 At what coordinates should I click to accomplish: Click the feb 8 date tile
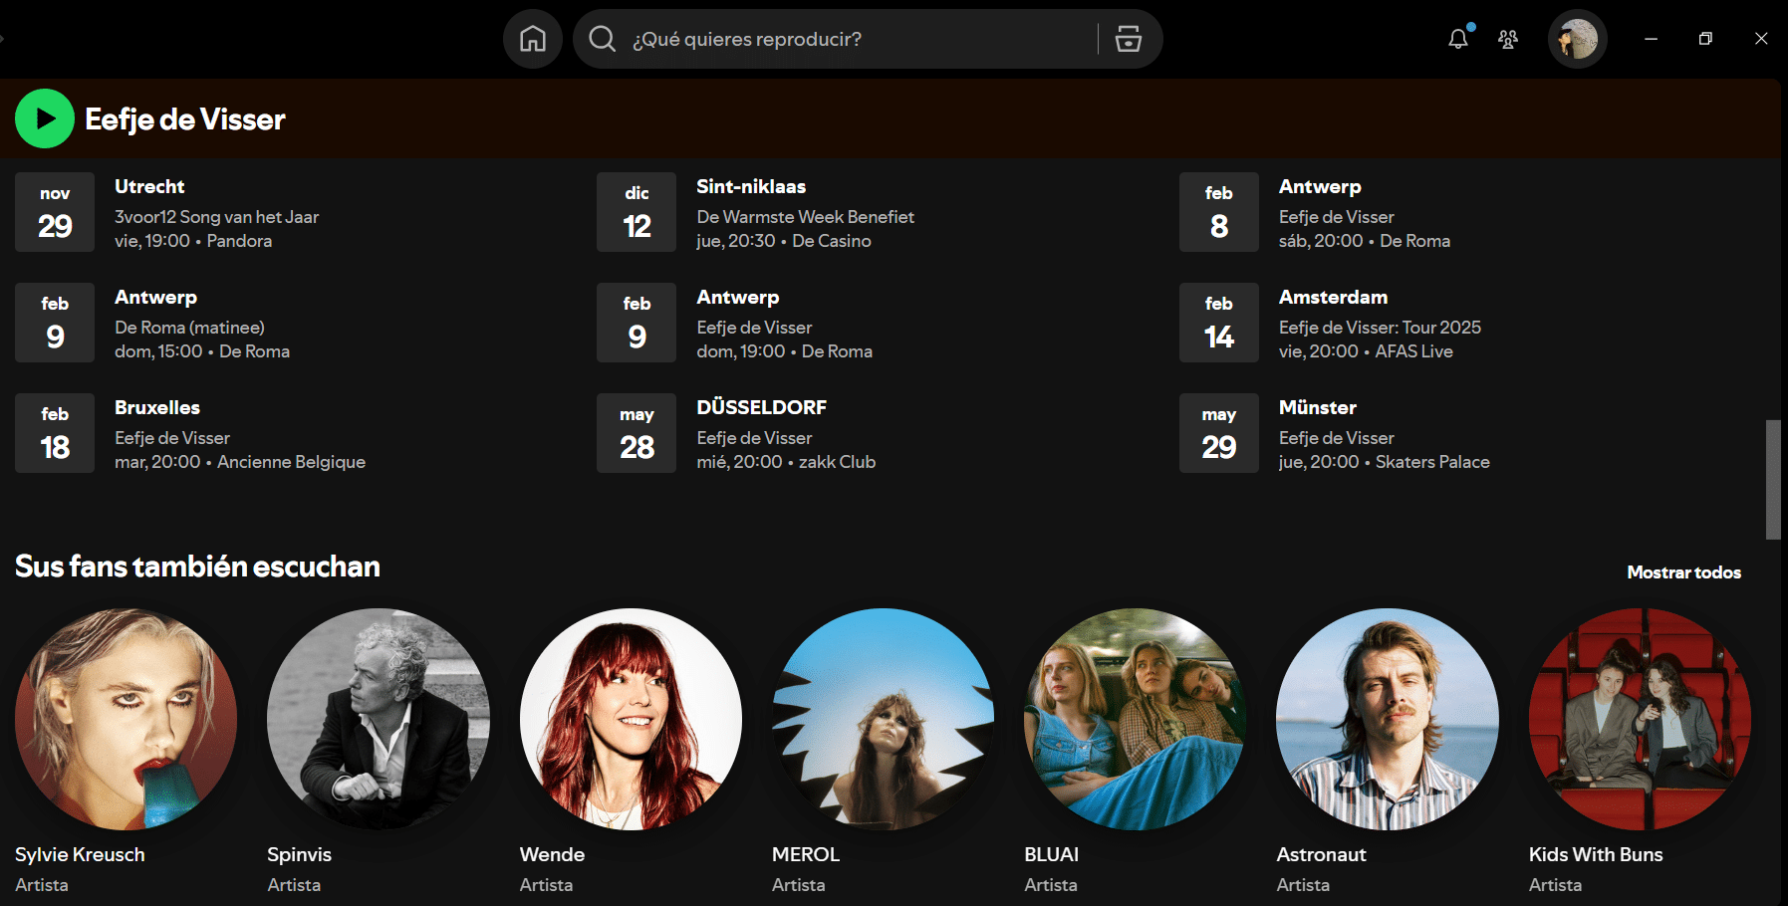point(1219,212)
